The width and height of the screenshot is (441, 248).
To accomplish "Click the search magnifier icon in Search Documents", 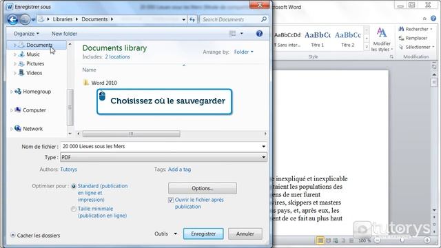I will pyautogui.click(x=263, y=19).
